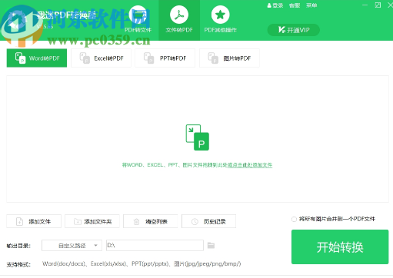
Task: Switch to the Word转PDF tab
Action: point(37,58)
